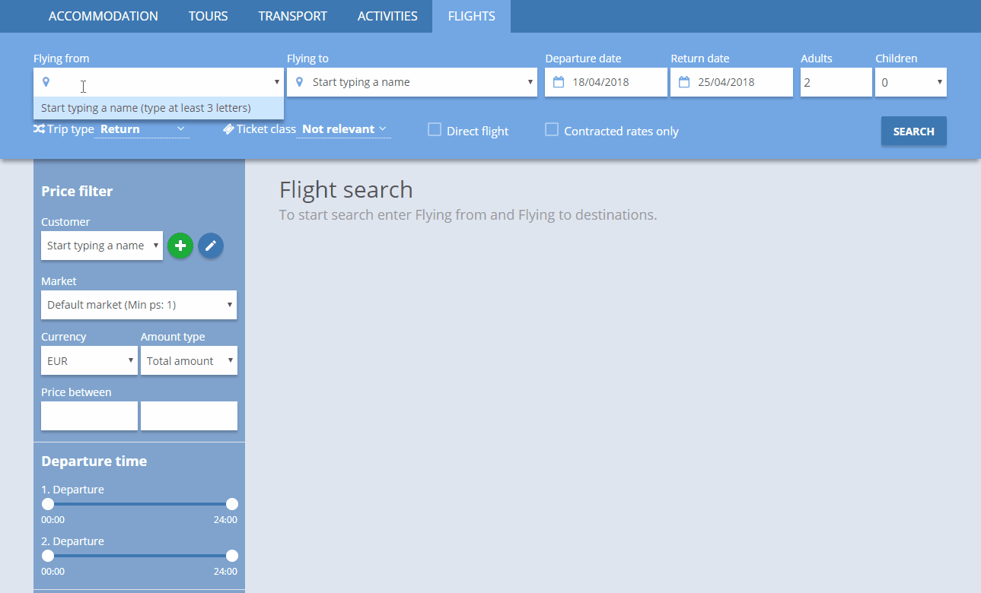The height and width of the screenshot is (593, 981).
Task: Click the green plus to add a customer
Action: (180, 246)
